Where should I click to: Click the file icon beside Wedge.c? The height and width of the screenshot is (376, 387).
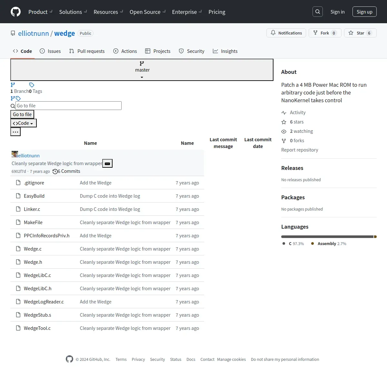coord(18,249)
